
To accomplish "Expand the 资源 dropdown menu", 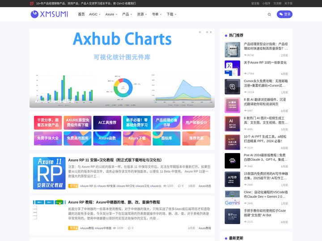I will [x=142, y=14].
